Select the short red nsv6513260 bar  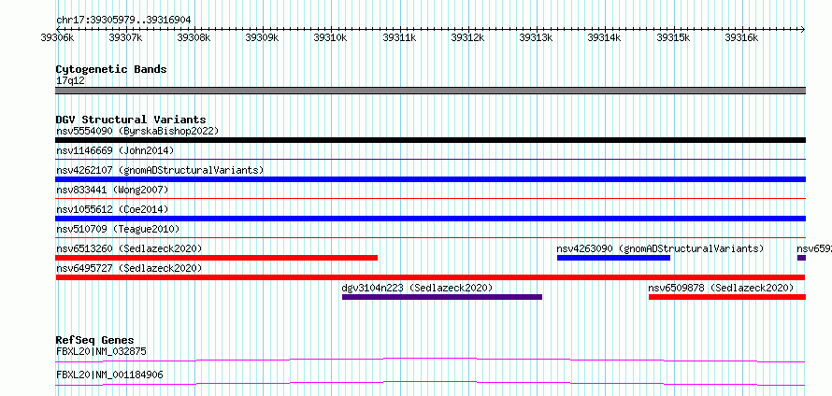[217, 258]
